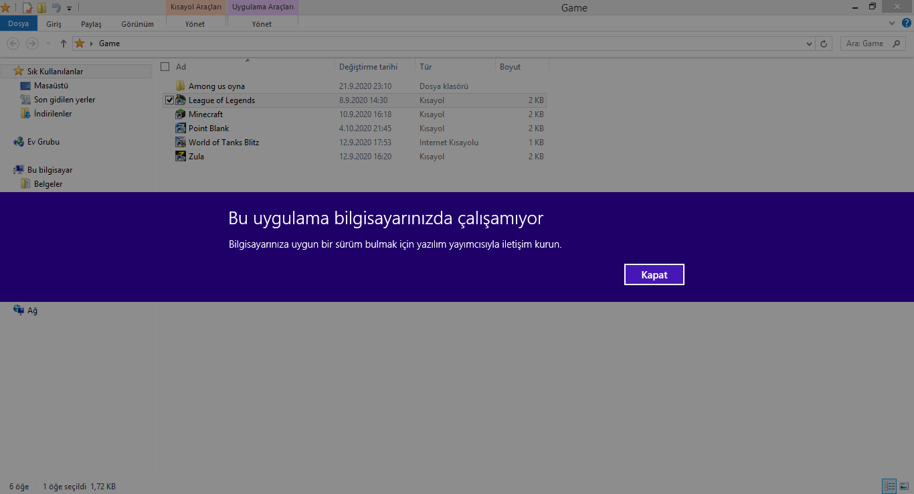Select the Minecraft file name

tap(205, 114)
